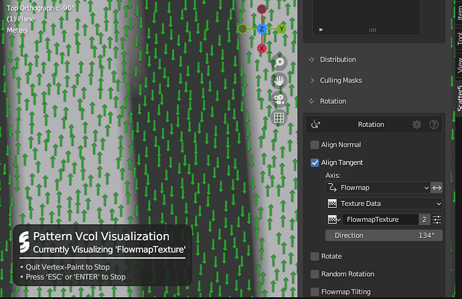
Task: Switch to the Scatter5 sidebar tab
Action: click(459, 98)
